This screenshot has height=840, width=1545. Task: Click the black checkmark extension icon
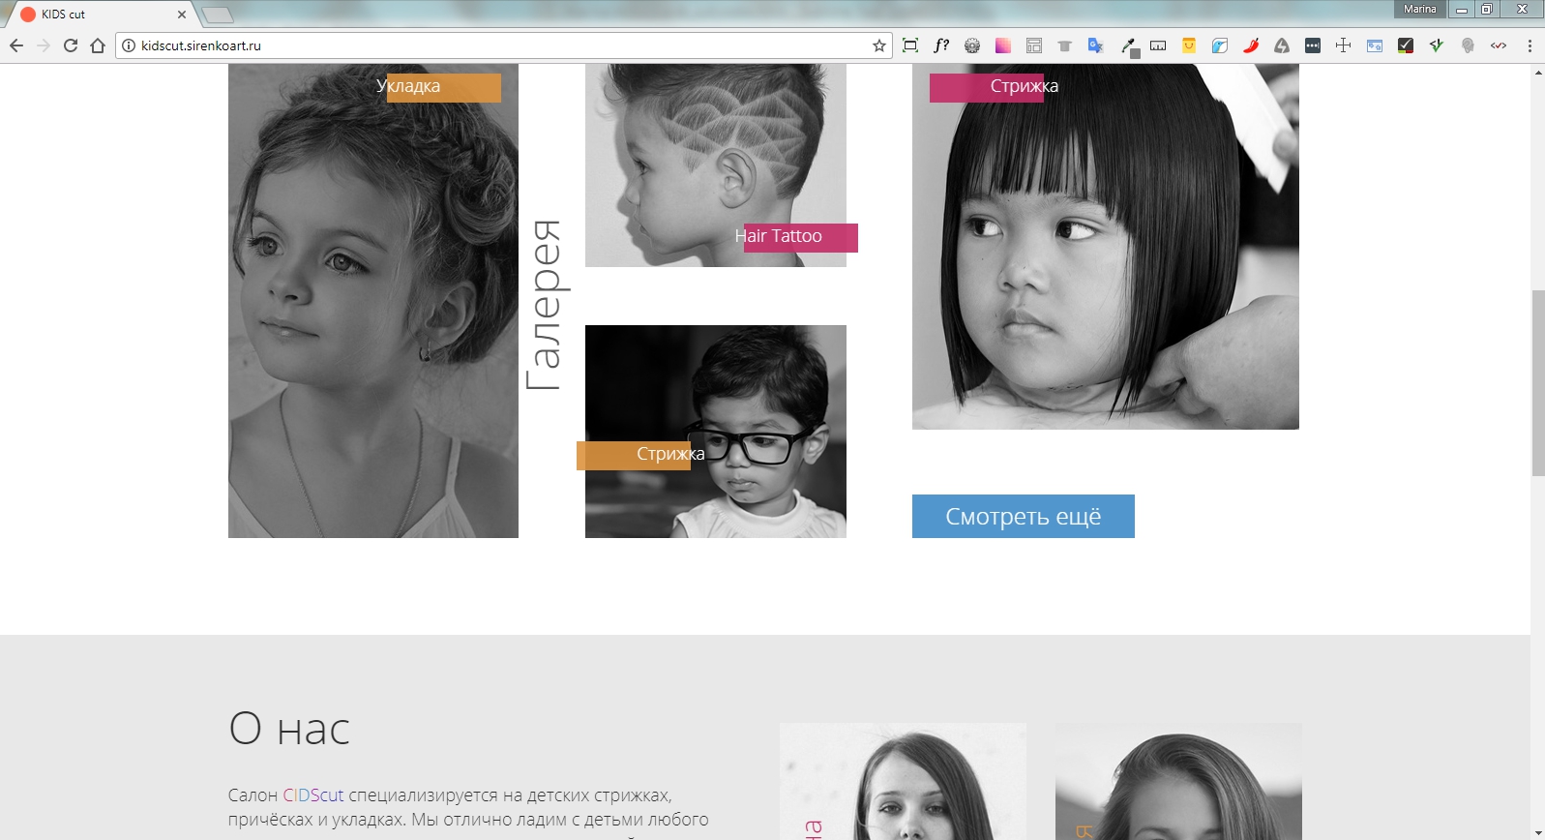tap(1406, 45)
